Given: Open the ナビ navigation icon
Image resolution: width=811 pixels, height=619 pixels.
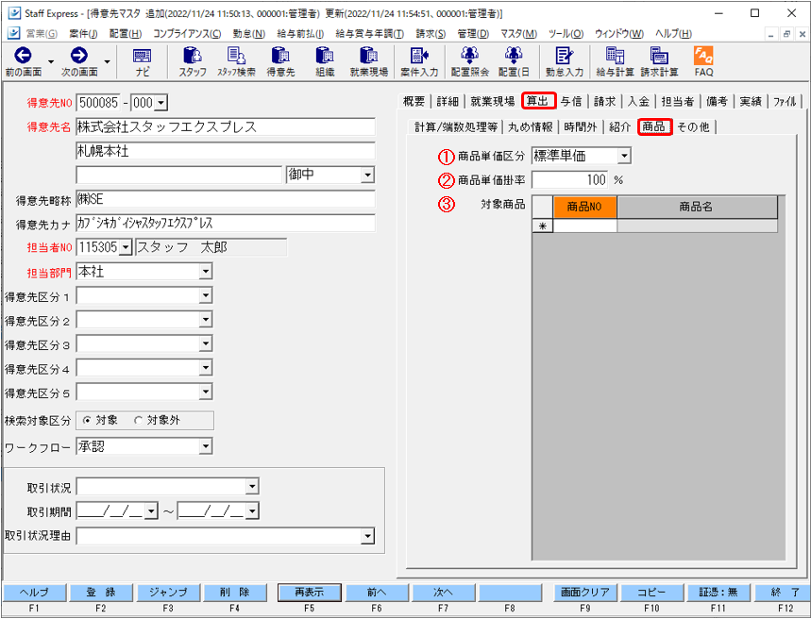Looking at the screenshot, I should click(143, 56).
